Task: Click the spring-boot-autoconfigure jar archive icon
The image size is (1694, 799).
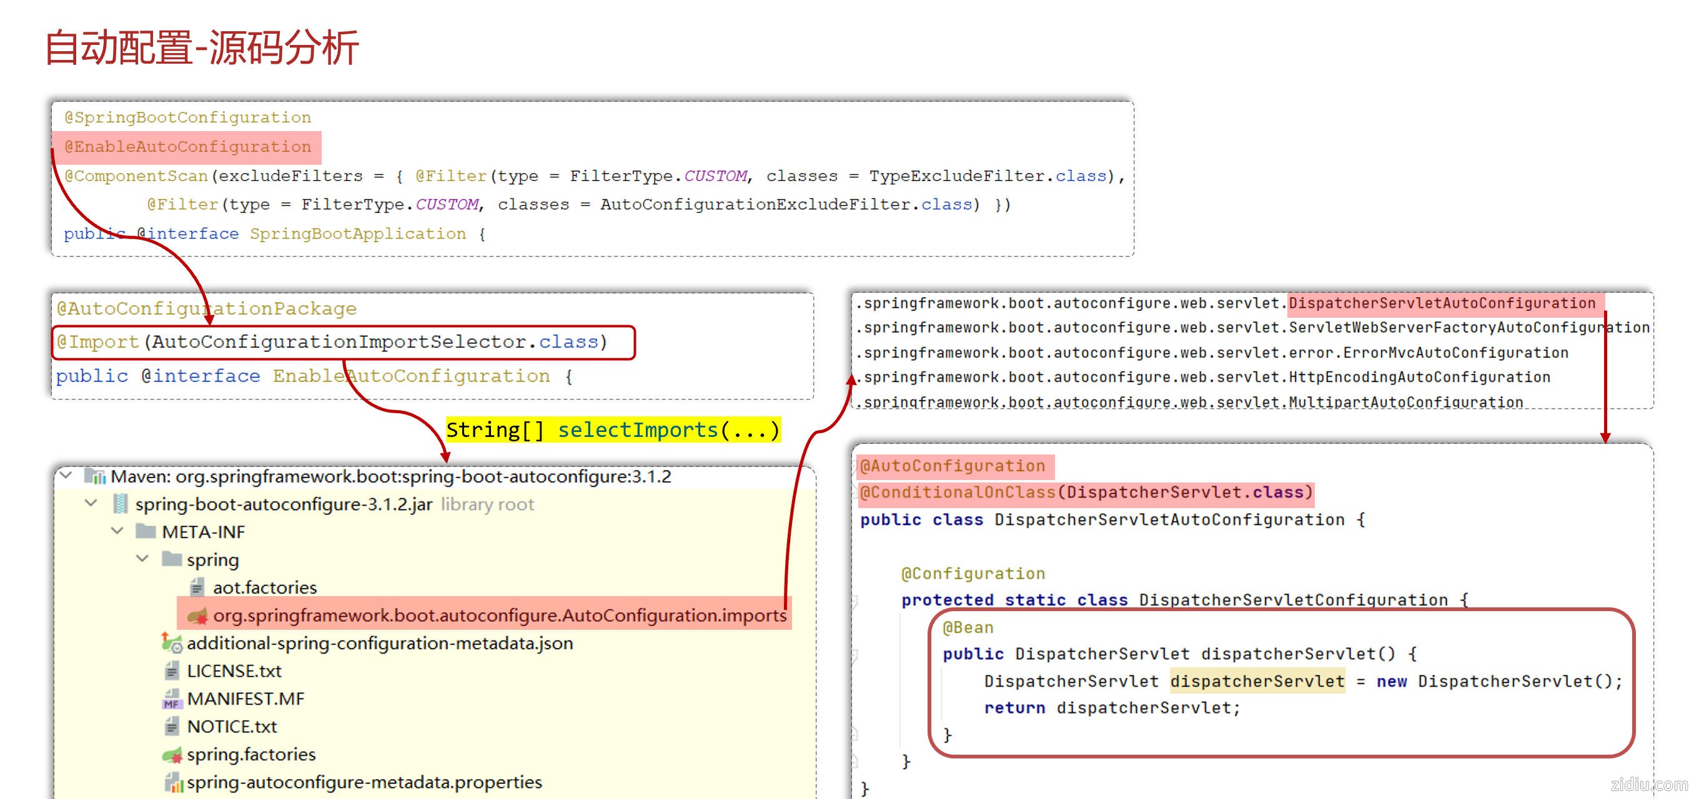Action: [121, 504]
